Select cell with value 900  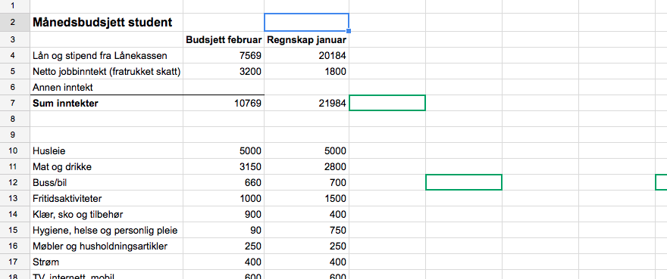tap(224, 215)
